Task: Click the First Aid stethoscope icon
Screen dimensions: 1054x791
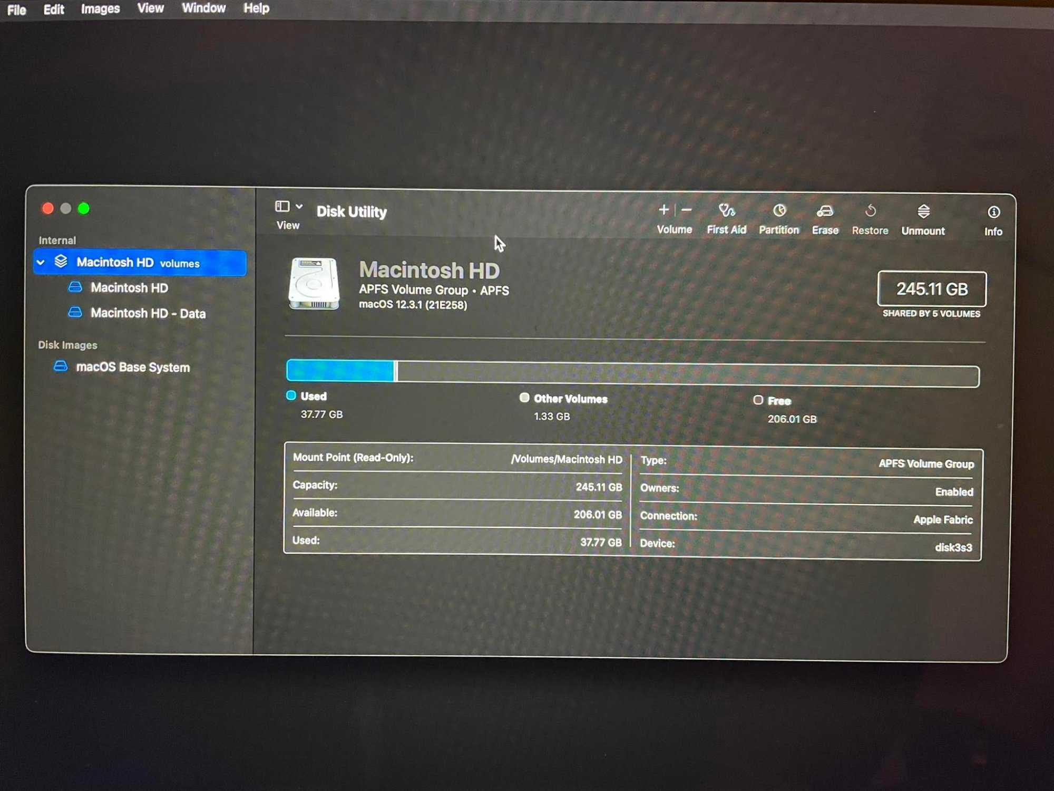Action: coord(726,211)
